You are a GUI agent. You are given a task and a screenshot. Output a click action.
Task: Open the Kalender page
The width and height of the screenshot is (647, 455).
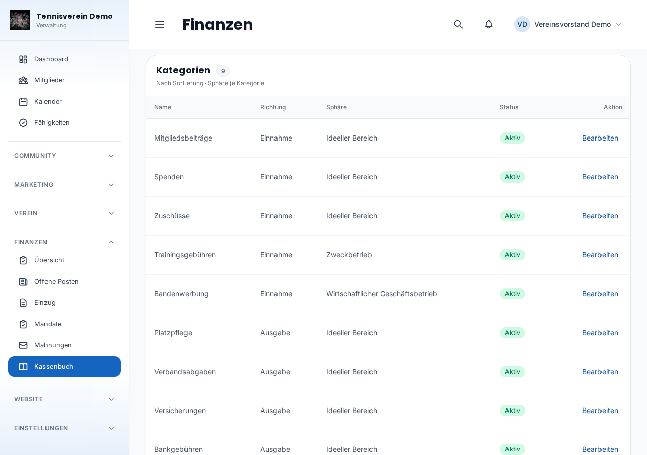[x=64, y=102]
